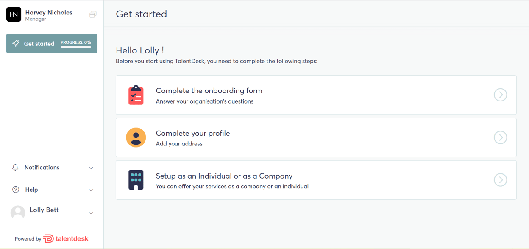
Task: Click the orange profile person icon
Action: 136,137
